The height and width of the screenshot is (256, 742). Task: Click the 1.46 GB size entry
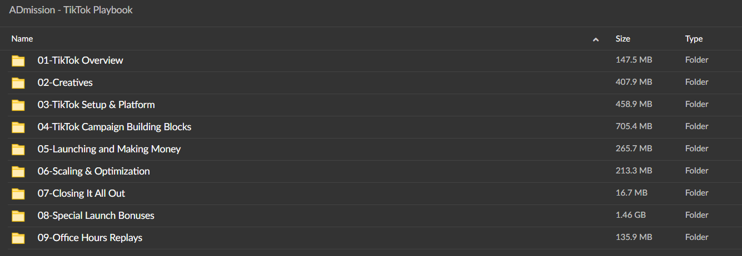pos(630,215)
